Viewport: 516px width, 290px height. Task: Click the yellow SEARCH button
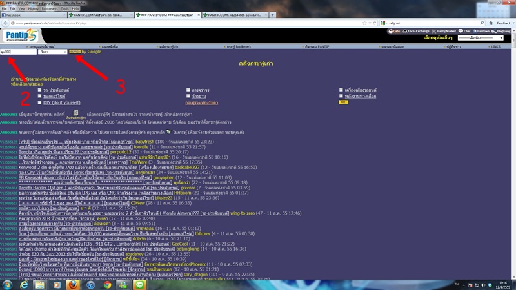[75, 52]
